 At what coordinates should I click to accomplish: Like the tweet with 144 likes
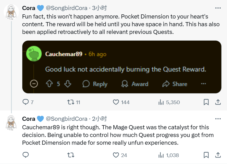116,102
